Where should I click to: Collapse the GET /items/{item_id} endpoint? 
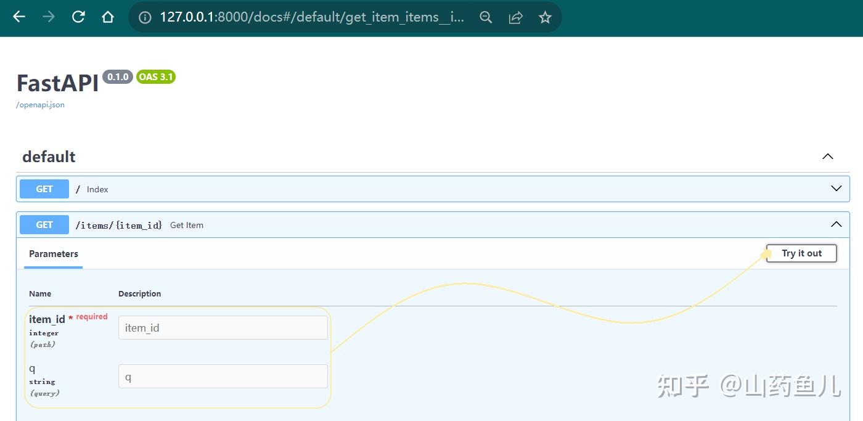(x=836, y=224)
